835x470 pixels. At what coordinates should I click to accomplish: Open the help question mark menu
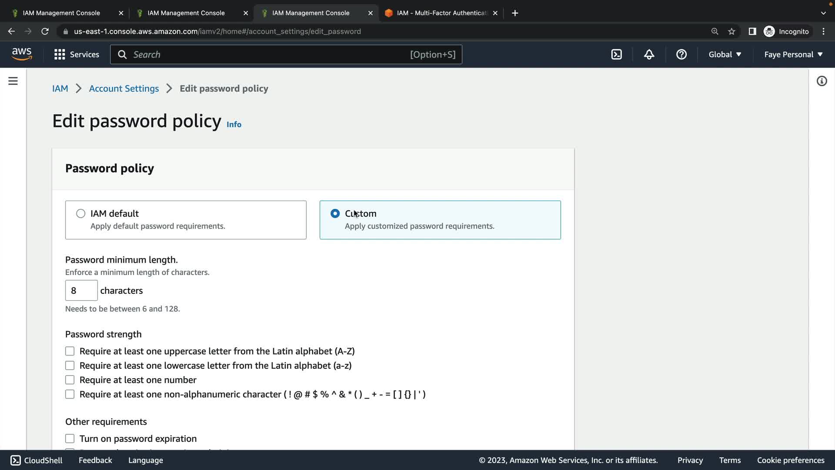(x=681, y=54)
